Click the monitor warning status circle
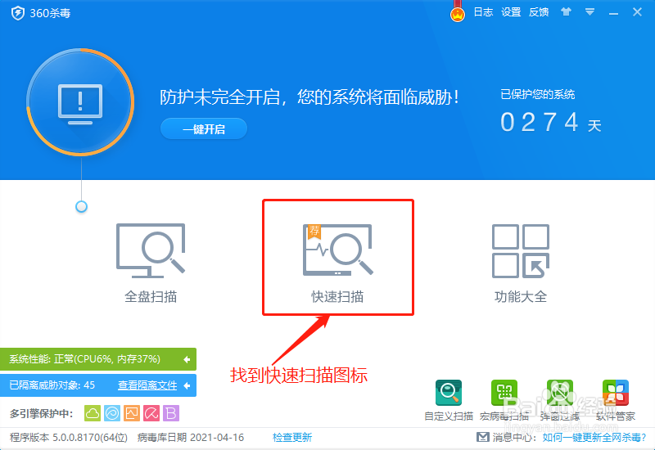The image size is (655, 450). coord(80,102)
